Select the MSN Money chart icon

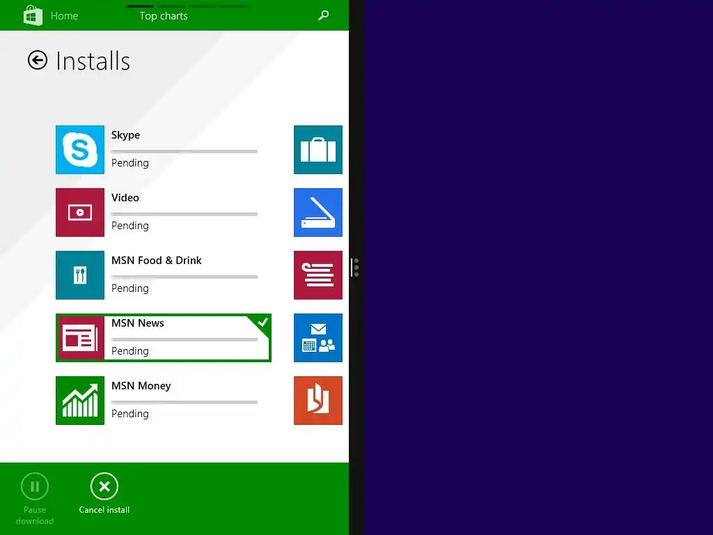click(80, 401)
